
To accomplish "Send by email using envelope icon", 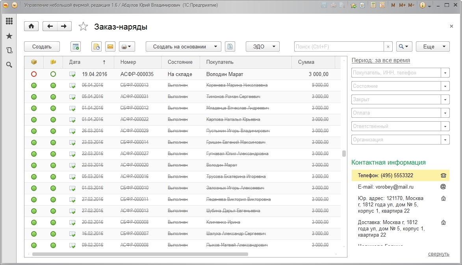I will [110, 46].
